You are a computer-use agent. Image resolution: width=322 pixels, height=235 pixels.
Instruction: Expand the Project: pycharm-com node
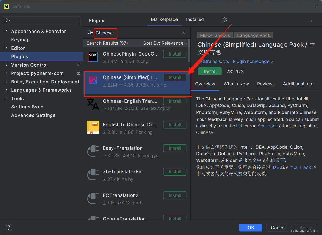6,73
